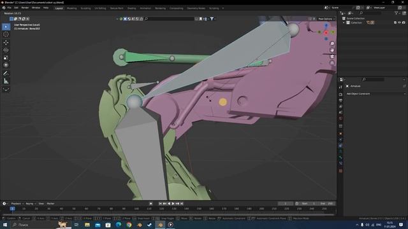Open the Pose Options dropdown
Screen dimensions: 408x229
coord(326,18)
